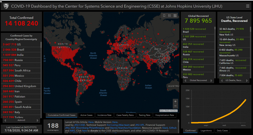Screen dimensions: 253x135
Task: Open the Github link in credits
Action: 173,128
